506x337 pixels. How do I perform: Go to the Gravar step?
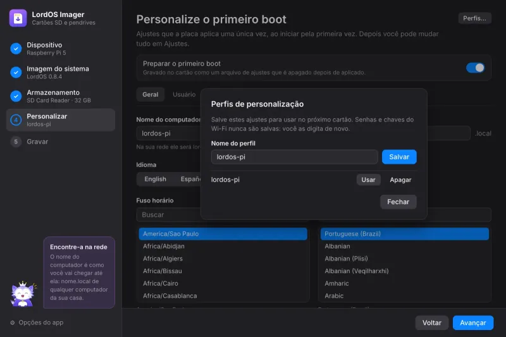(61, 142)
